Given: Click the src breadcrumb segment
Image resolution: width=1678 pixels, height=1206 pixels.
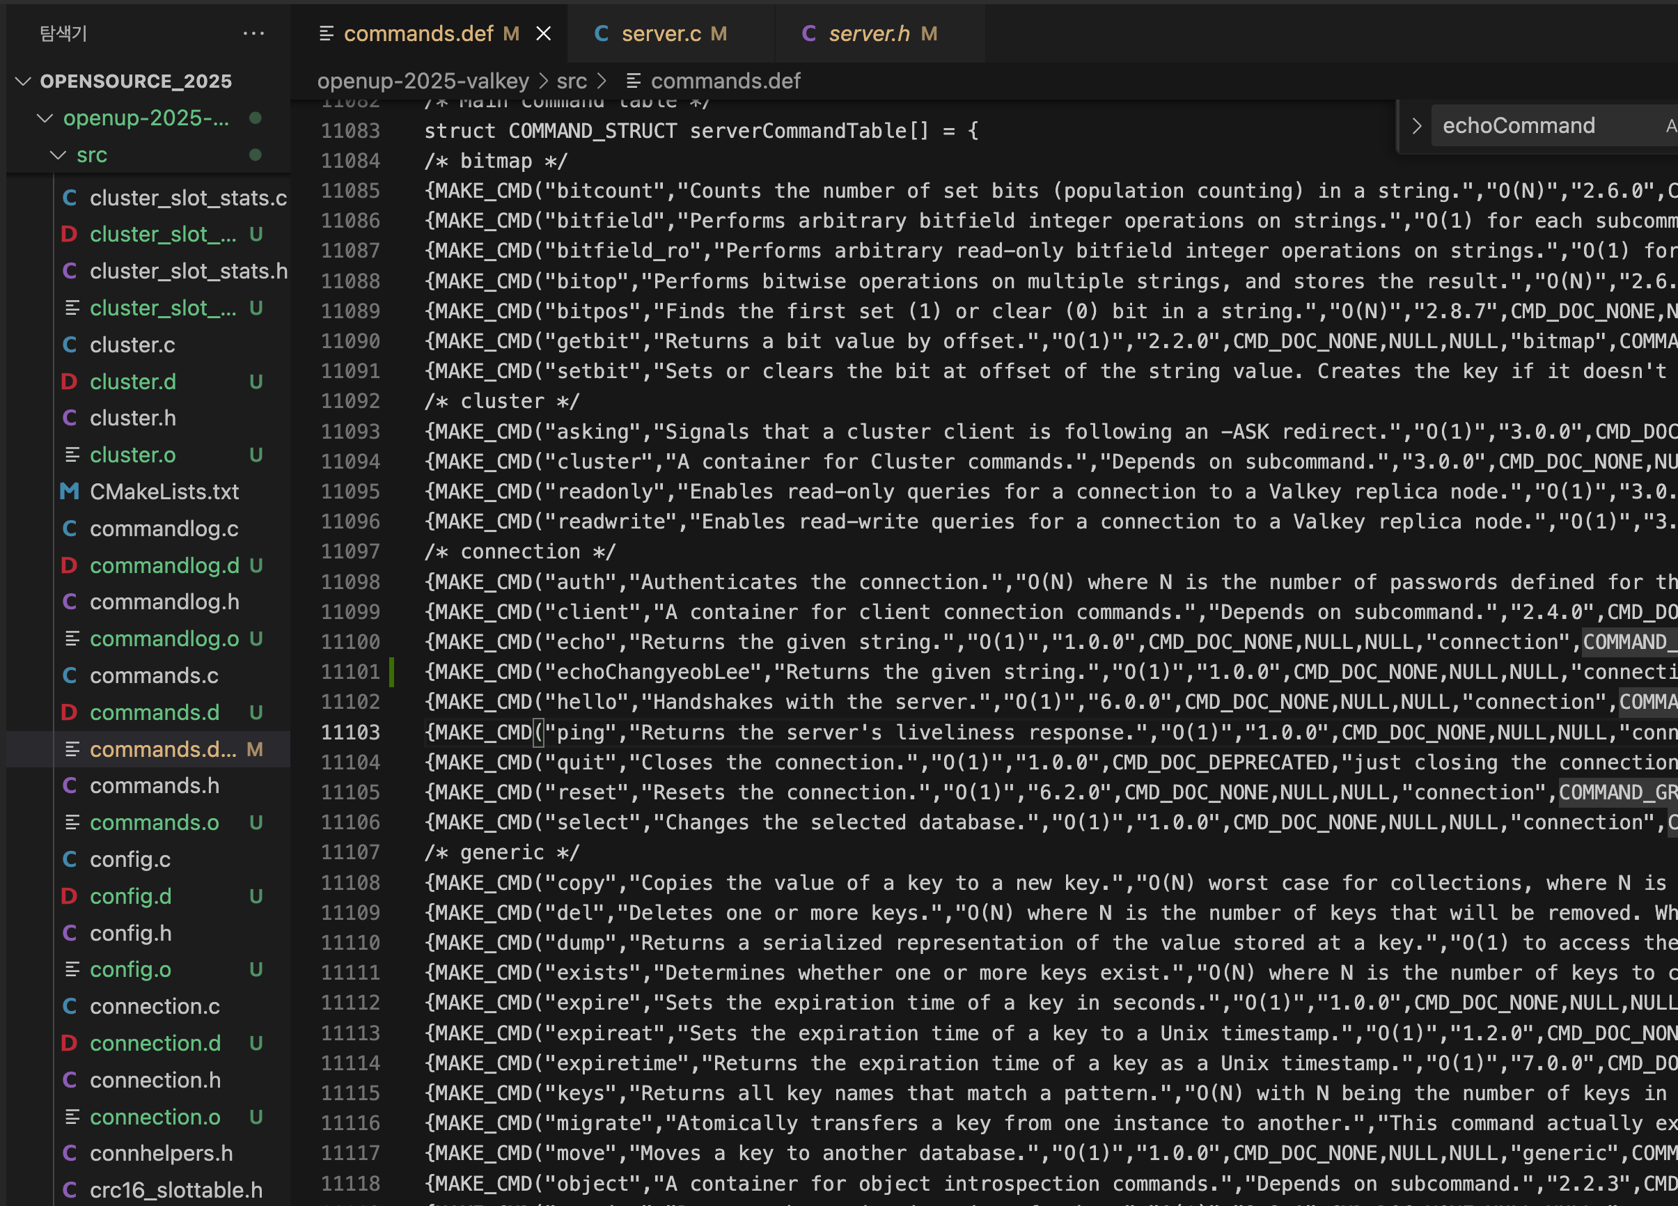Looking at the screenshot, I should pyautogui.click(x=571, y=81).
